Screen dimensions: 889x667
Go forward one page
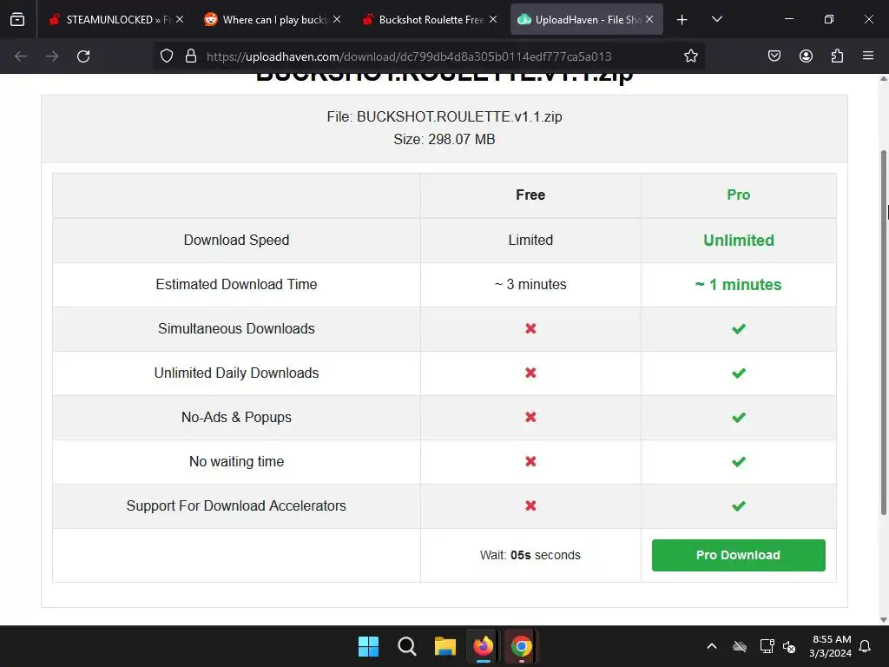pos(52,56)
